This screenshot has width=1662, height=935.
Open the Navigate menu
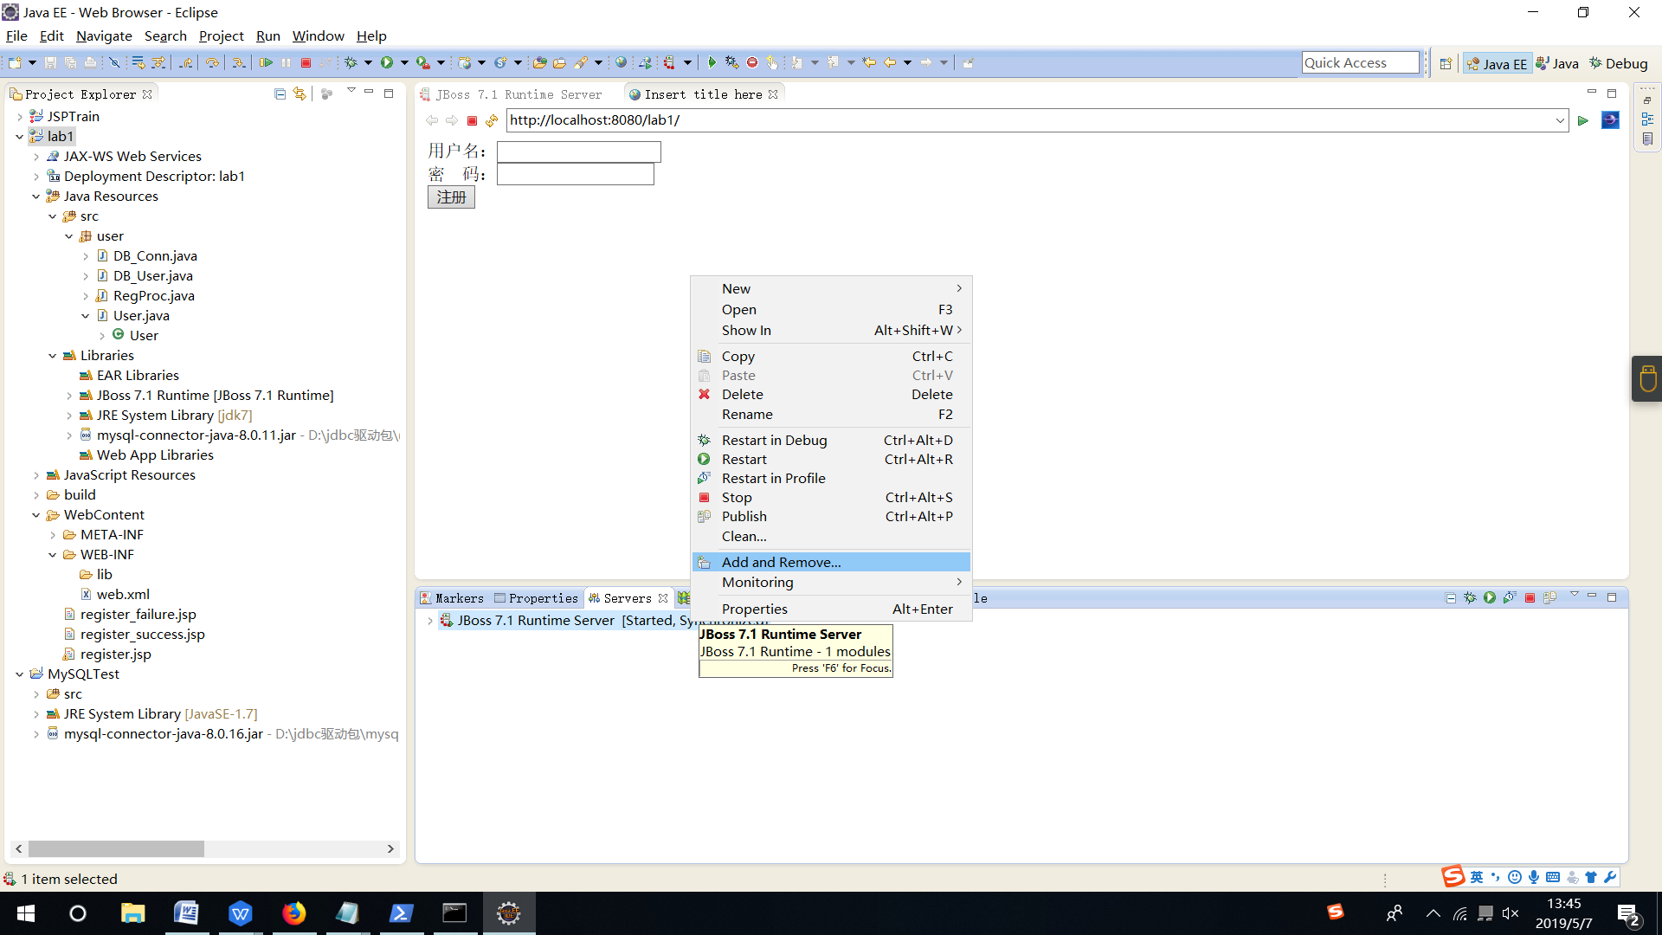coord(104,35)
